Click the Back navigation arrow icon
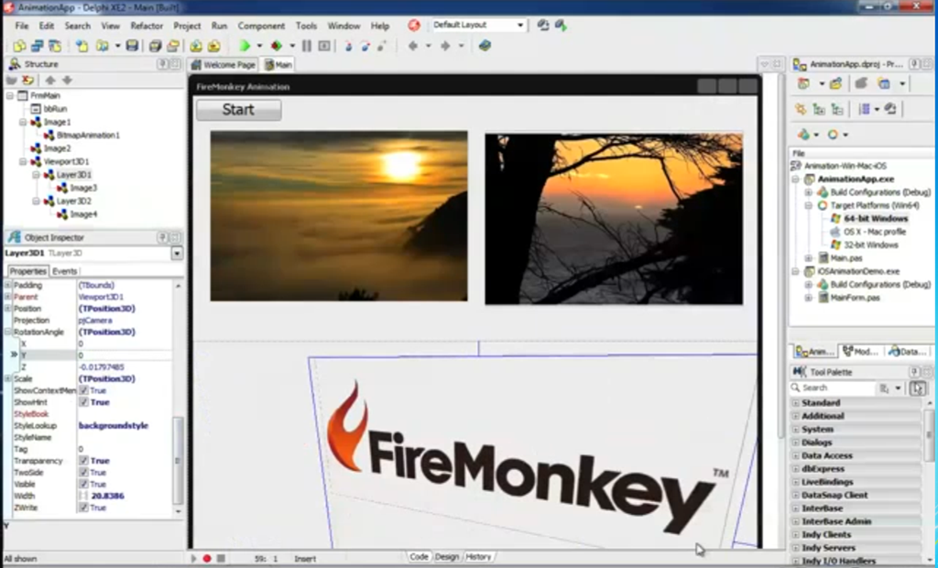938x568 pixels. click(413, 46)
